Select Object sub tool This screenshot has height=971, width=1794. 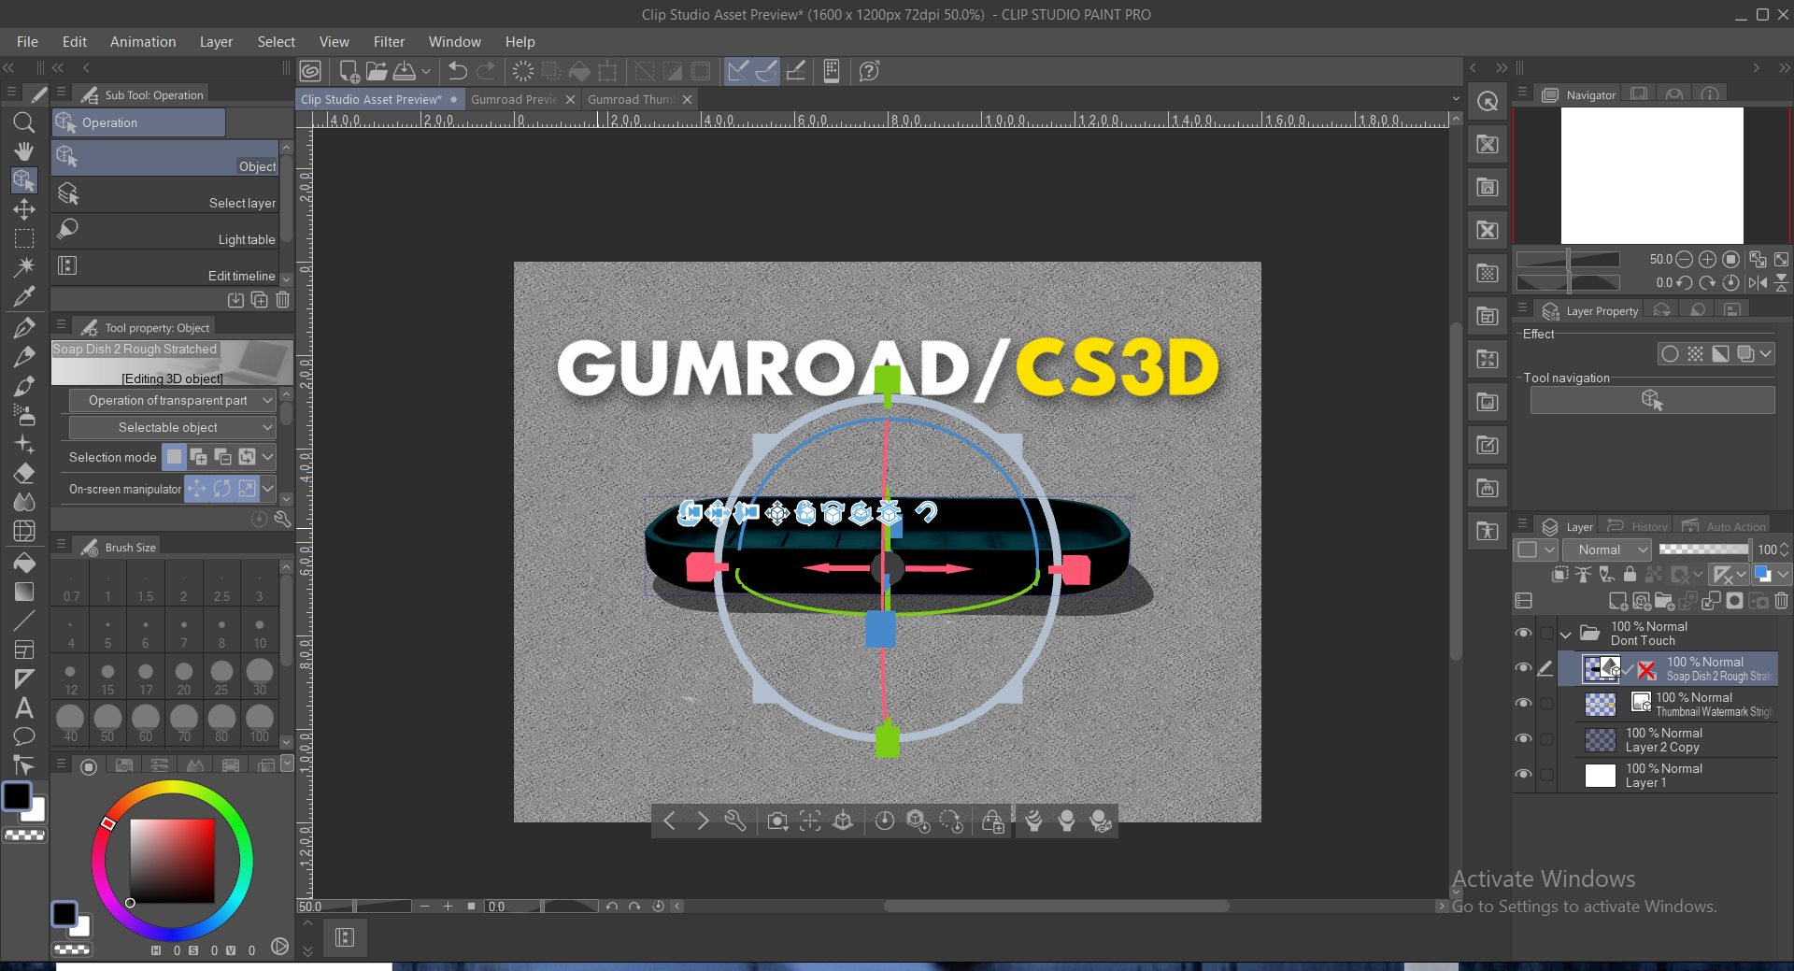165,158
